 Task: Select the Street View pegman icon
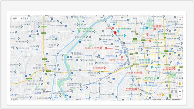coord(180,84)
